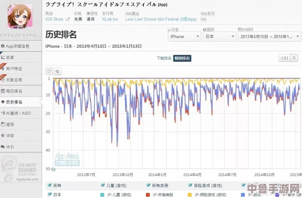Toggle the 所有类别 checkbox
The width and height of the screenshot is (302, 198).
[148, 185]
